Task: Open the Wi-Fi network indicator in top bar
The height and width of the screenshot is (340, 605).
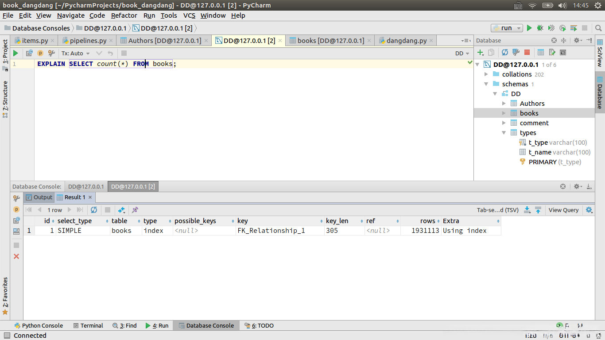Action: tap(532, 5)
